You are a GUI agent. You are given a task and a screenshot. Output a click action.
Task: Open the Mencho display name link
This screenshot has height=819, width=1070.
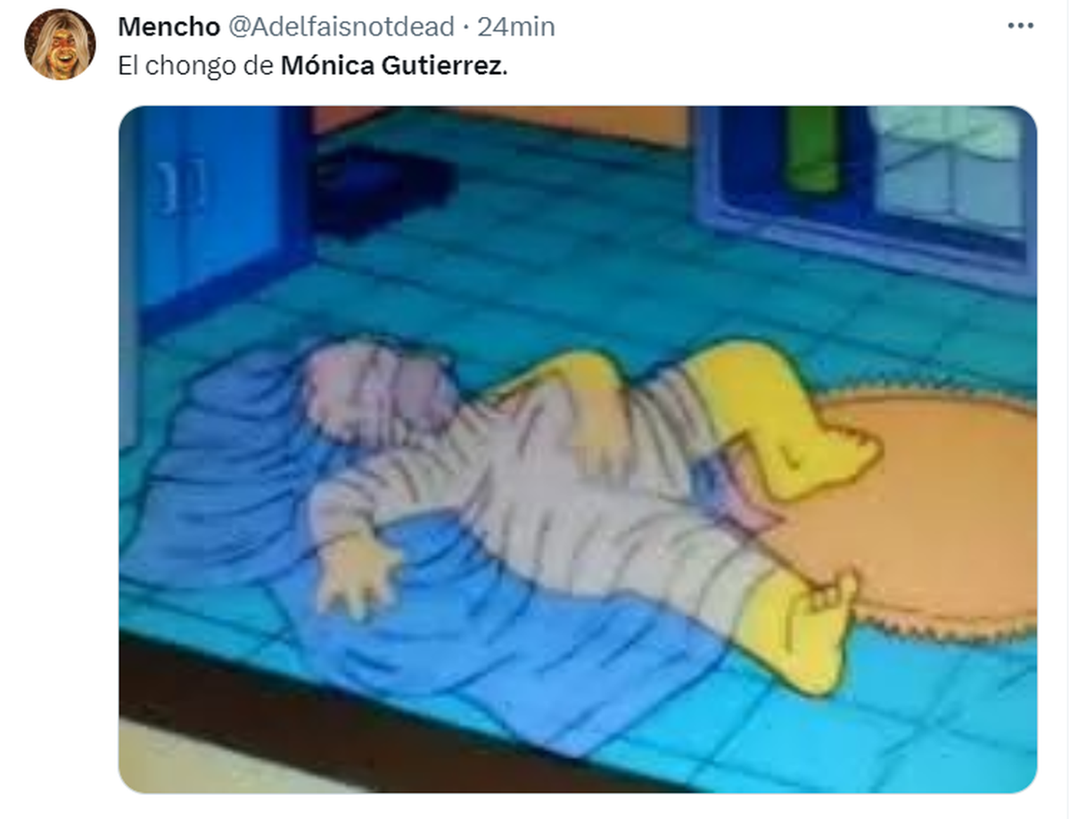[169, 27]
